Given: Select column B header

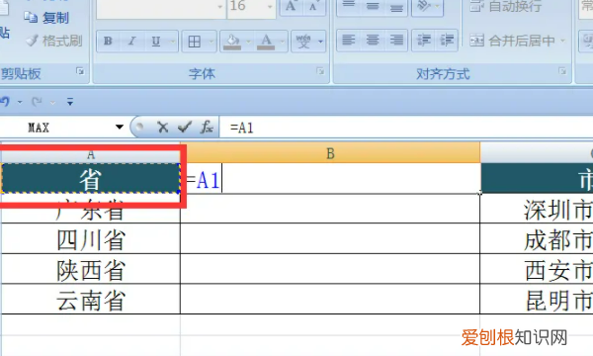Looking at the screenshot, I should point(330,153).
